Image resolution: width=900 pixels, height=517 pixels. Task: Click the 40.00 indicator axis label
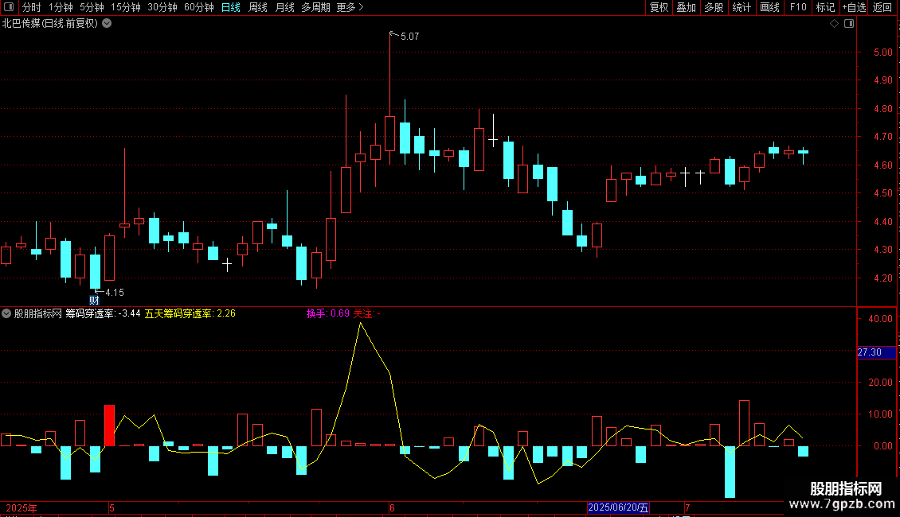[880, 319]
